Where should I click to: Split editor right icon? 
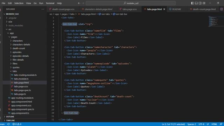(222, 9)
